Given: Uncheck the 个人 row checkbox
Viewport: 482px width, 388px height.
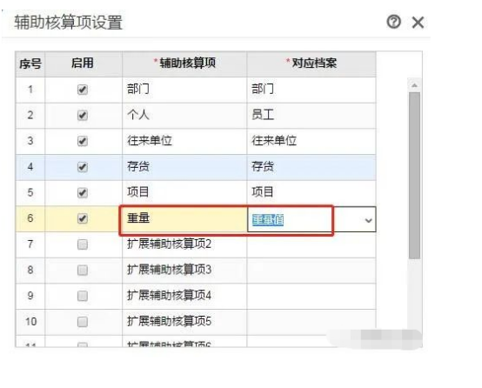Looking at the screenshot, I should tap(83, 116).
